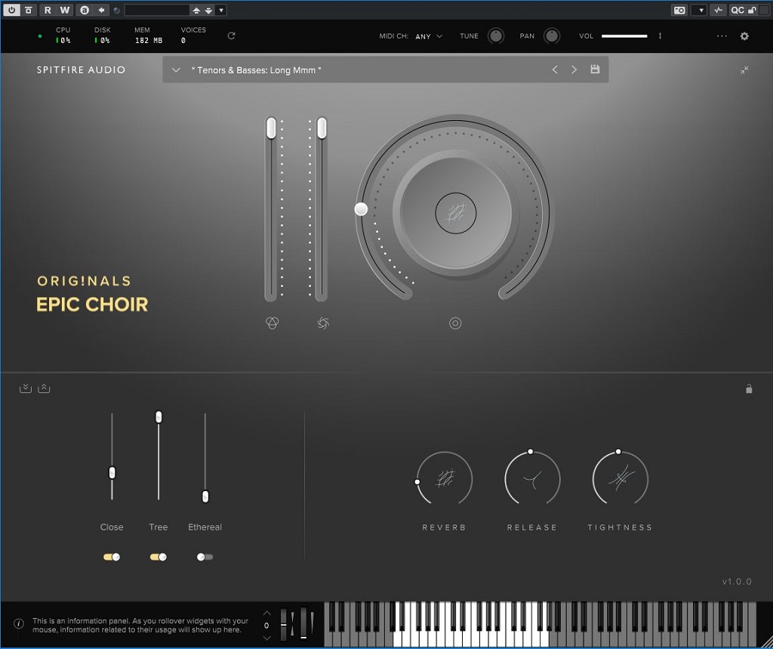Click the empty preset name field in top toolbar
Image resolution: width=773 pixels, height=649 pixels.
(x=157, y=10)
